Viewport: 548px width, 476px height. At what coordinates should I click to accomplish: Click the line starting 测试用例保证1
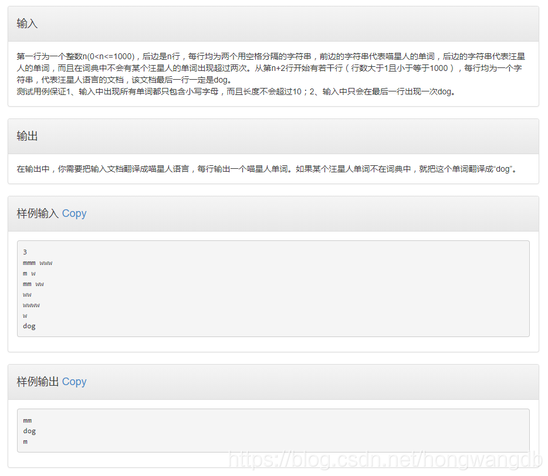pyautogui.click(x=236, y=91)
